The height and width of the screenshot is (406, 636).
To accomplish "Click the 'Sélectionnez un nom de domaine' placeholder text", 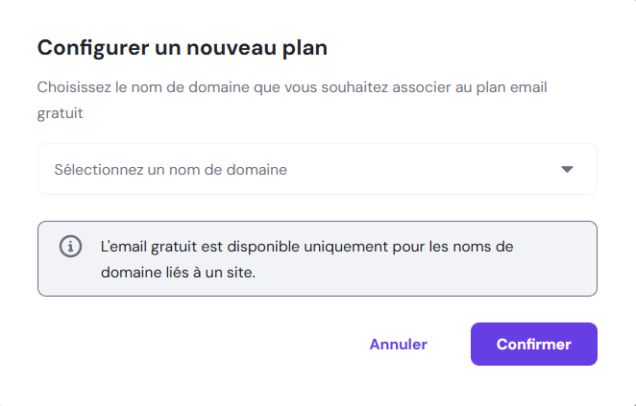I will pos(171,170).
